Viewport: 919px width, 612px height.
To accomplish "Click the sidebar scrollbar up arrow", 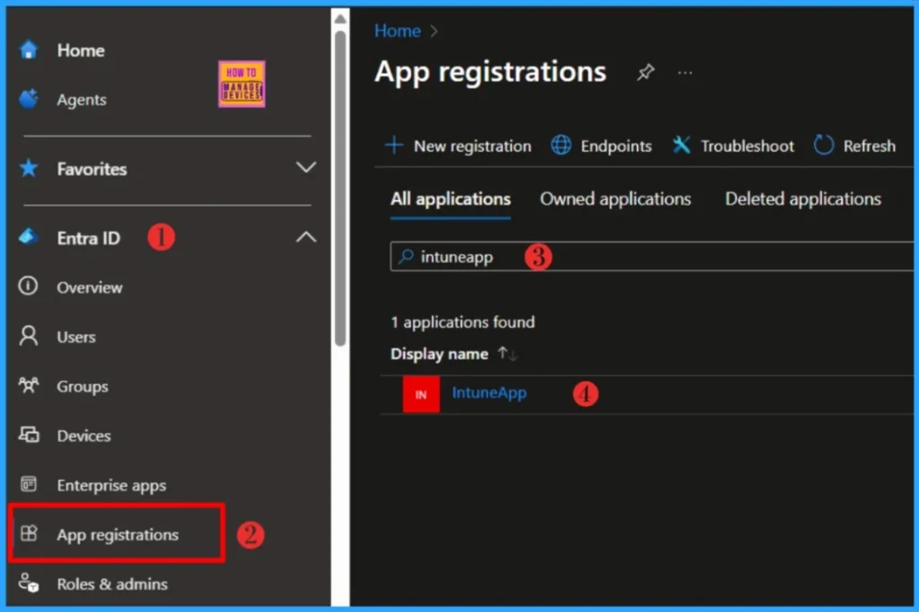I will pyautogui.click(x=340, y=20).
